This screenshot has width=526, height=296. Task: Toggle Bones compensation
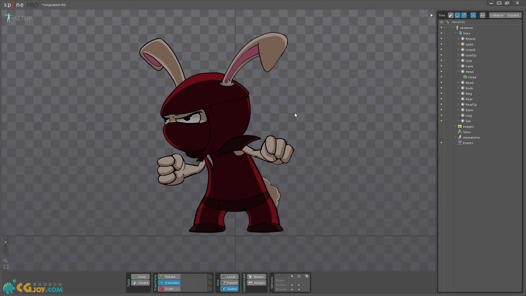tap(256, 277)
